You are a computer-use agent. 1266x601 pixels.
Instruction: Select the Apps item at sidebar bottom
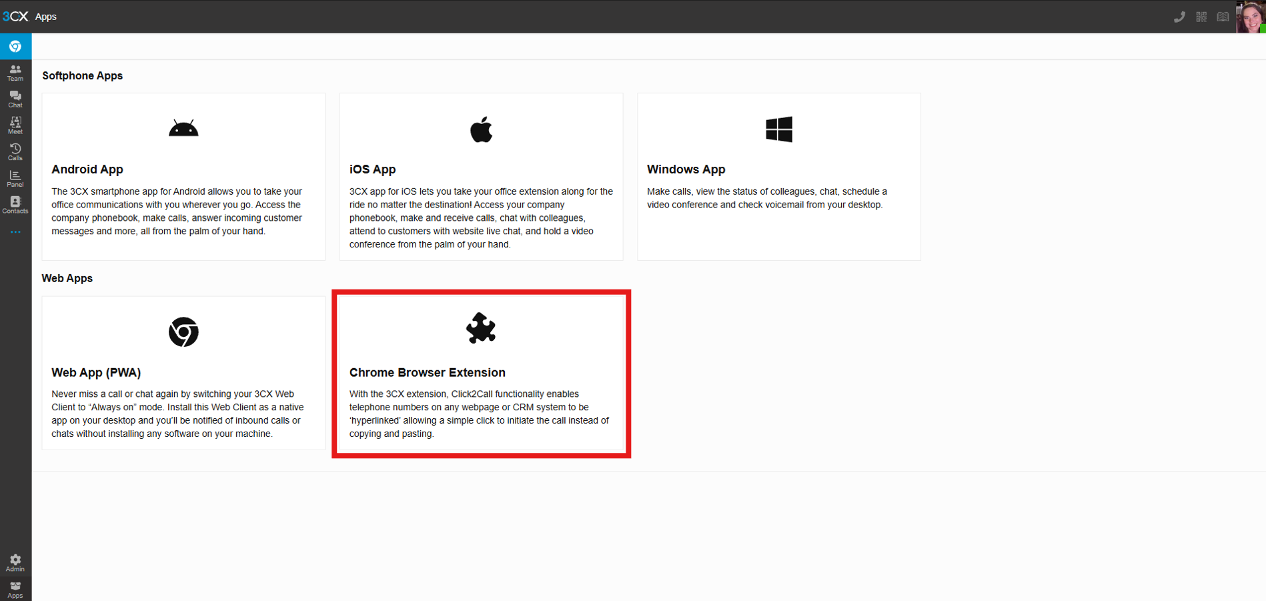point(15,590)
